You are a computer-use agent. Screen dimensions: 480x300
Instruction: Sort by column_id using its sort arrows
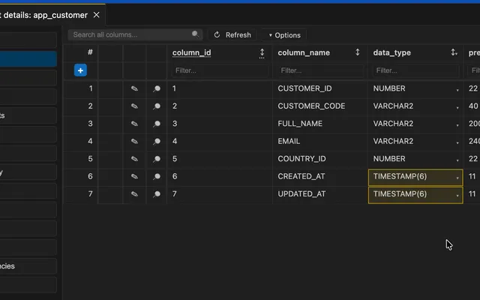click(x=262, y=53)
